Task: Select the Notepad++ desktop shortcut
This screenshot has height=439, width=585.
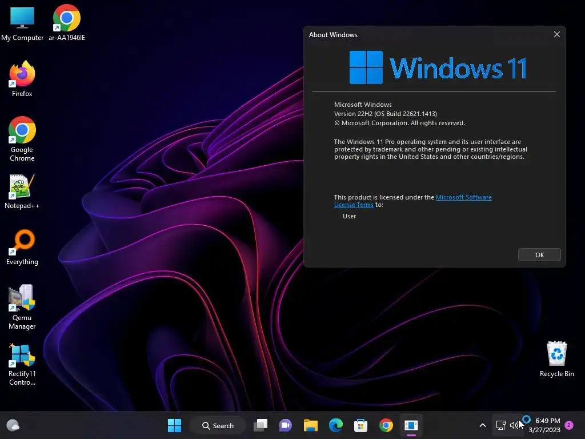Action: click(22, 191)
